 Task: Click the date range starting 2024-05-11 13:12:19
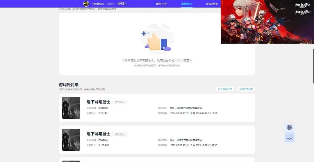[194, 113]
